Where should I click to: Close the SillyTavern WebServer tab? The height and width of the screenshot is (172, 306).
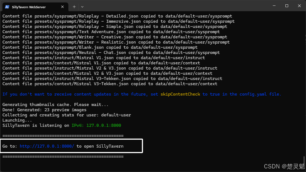click(63, 7)
